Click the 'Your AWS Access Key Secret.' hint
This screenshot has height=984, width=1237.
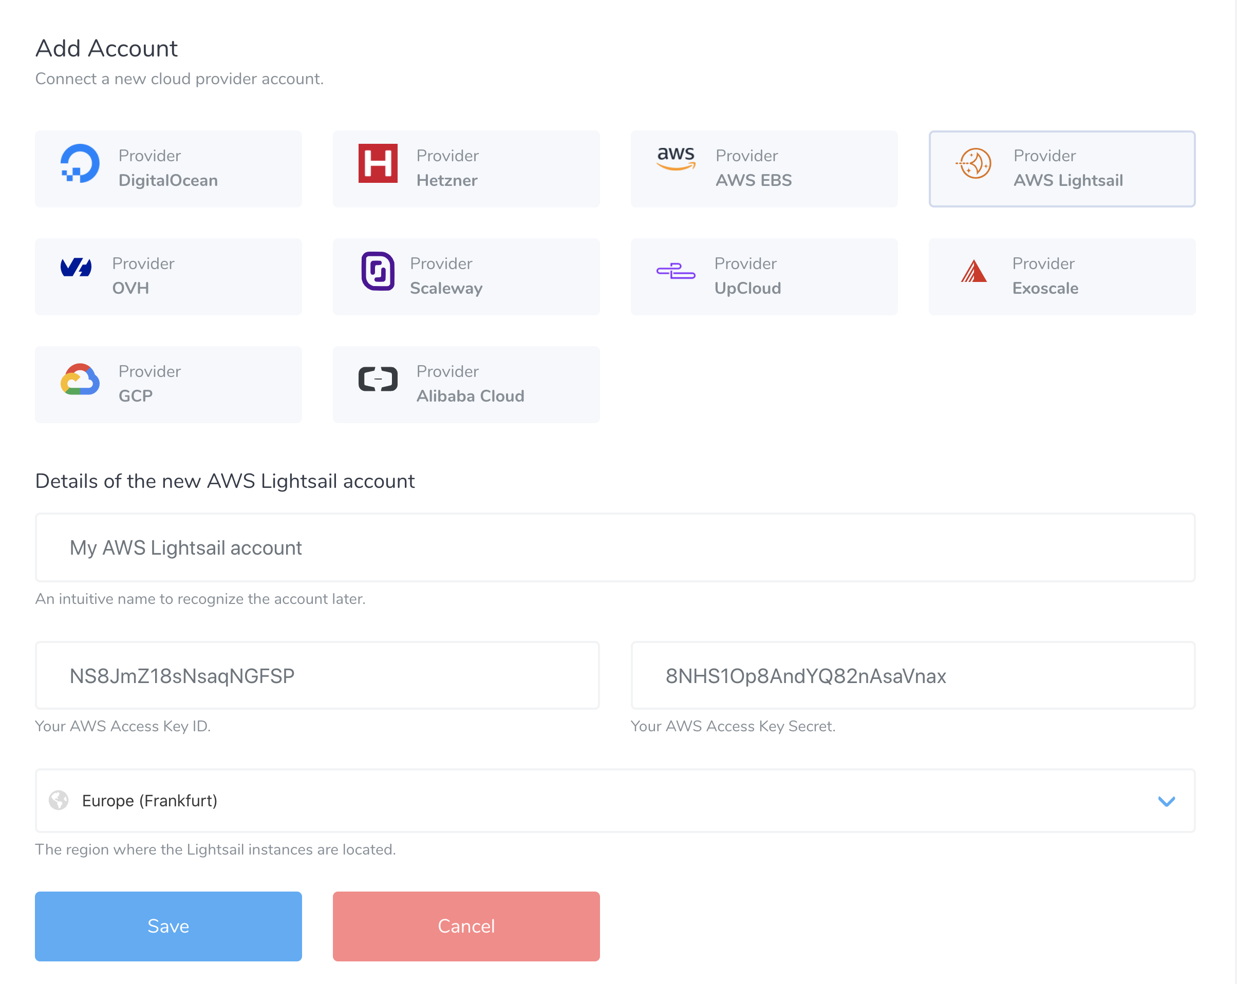pyautogui.click(x=733, y=726)
